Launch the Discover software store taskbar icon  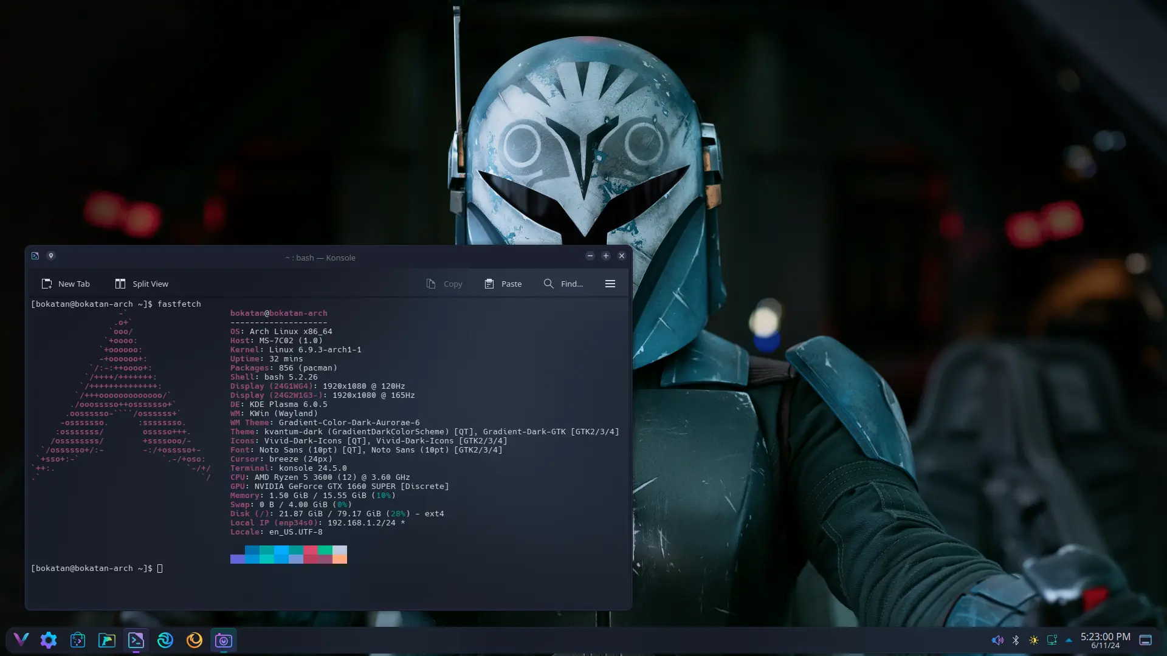(78, 640)
